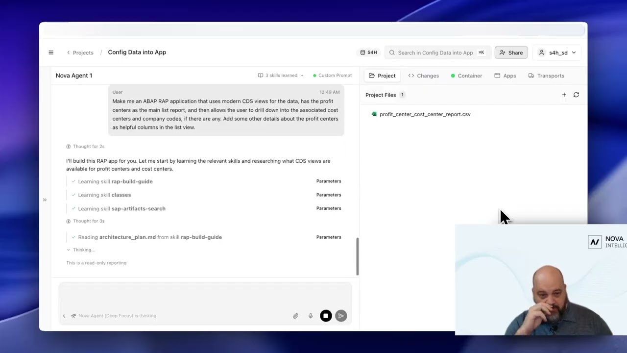627x353 pixels.
Task: Click the send message arrow button
Action: pos(341,316)
